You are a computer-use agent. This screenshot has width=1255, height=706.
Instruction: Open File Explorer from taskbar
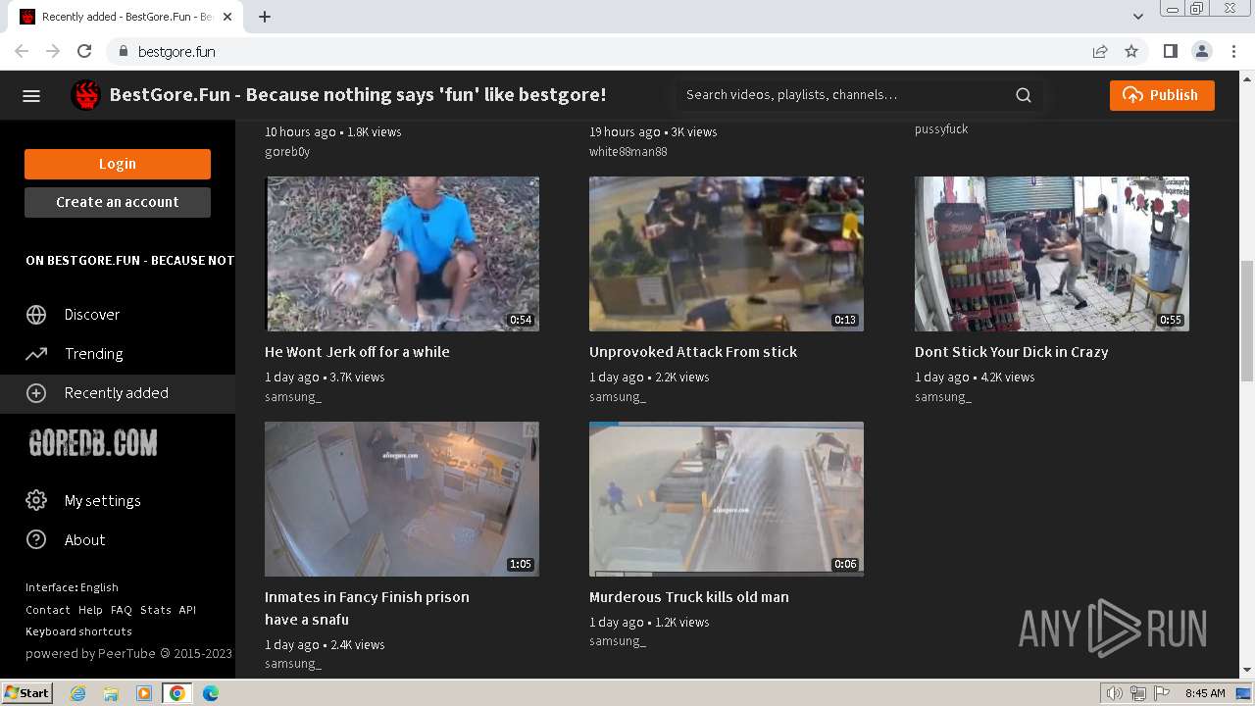111,693
